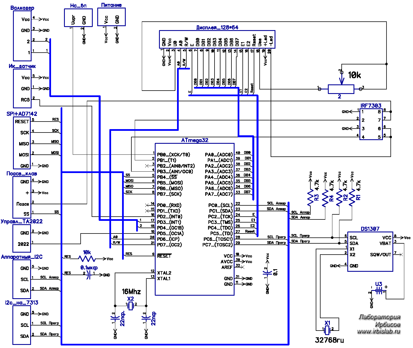Select the SPI+AD7142 connector label
413x348 pixels.
[x=22, y=114]
